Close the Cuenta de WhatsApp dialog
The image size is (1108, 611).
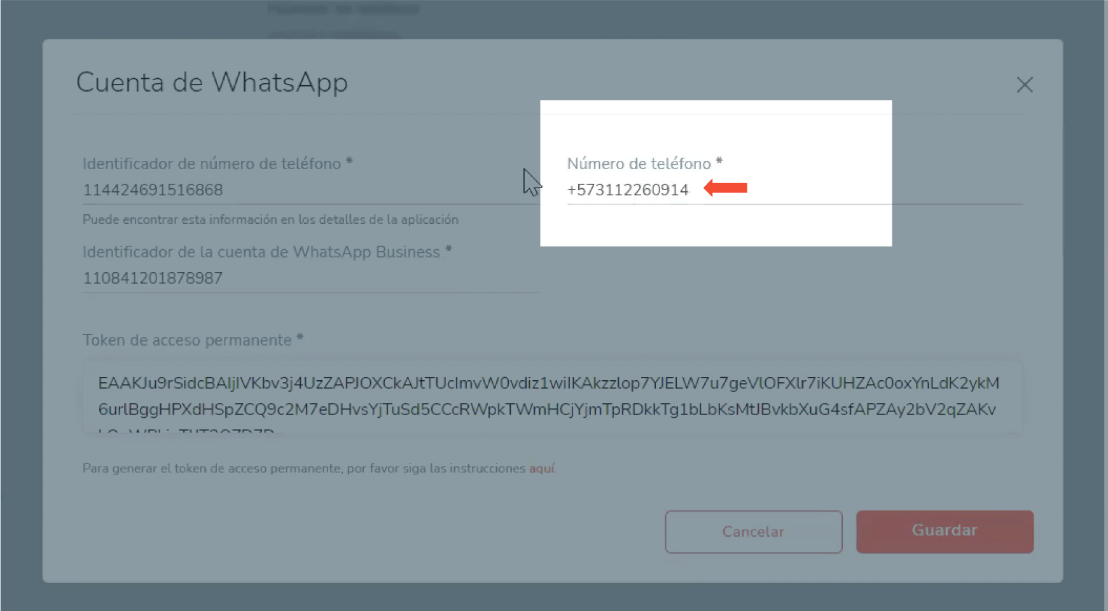1024,85
